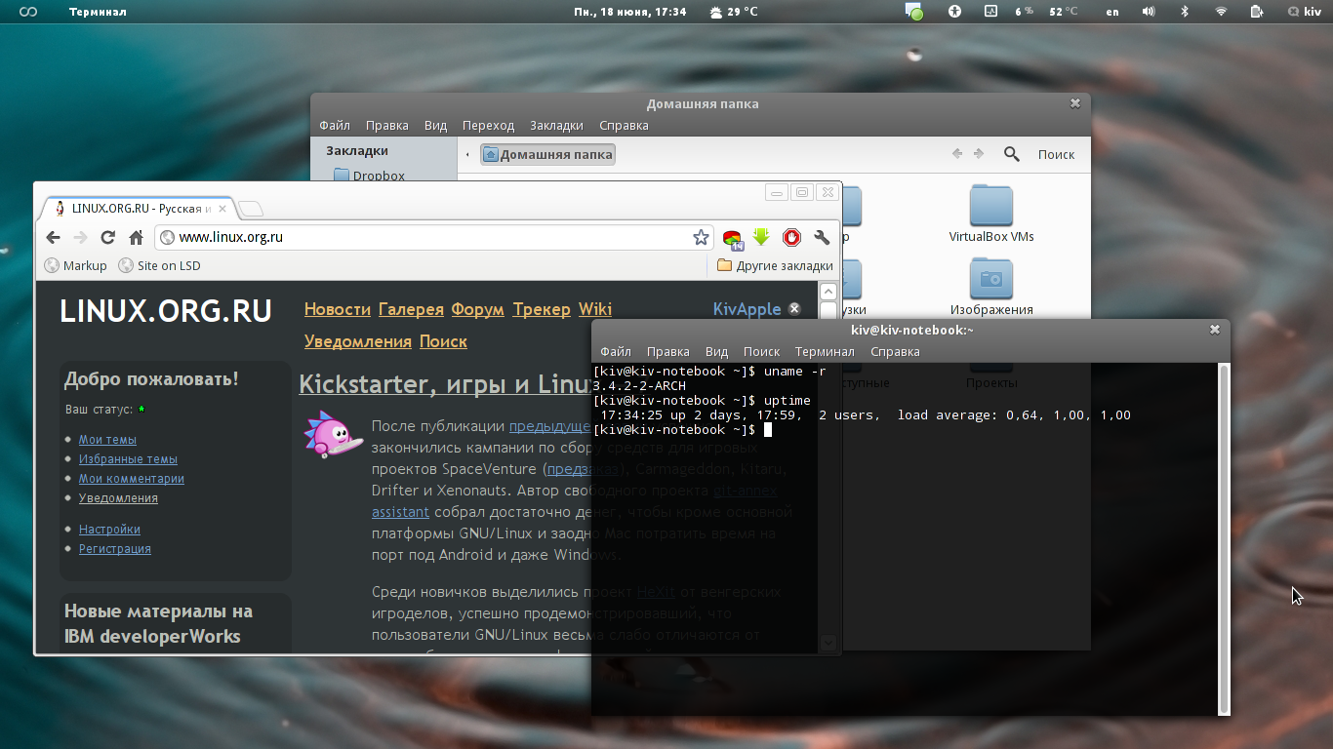Click the logout icon next to KivApple
The image size is (1333, 749).
pos(794,309)
